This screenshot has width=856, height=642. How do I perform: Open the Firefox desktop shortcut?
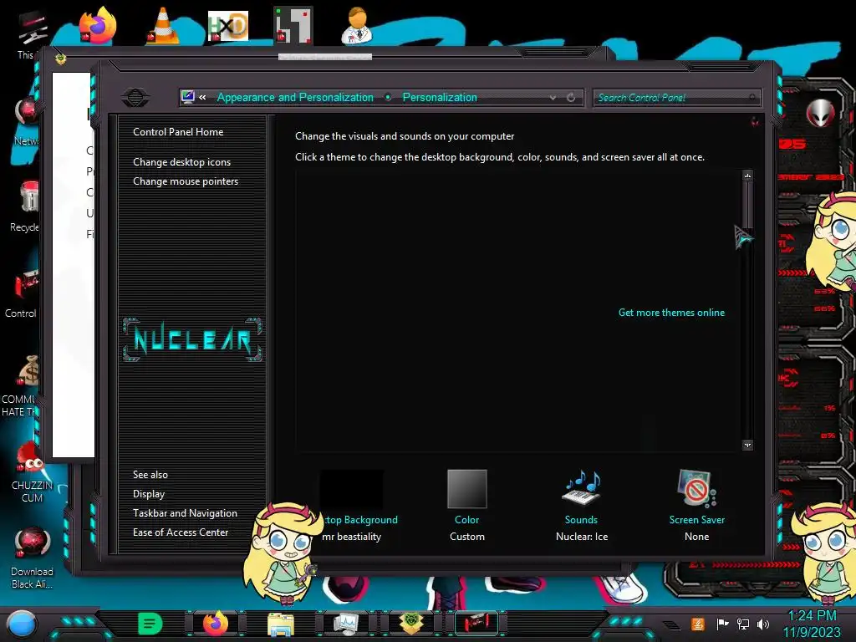coord(98,25)
